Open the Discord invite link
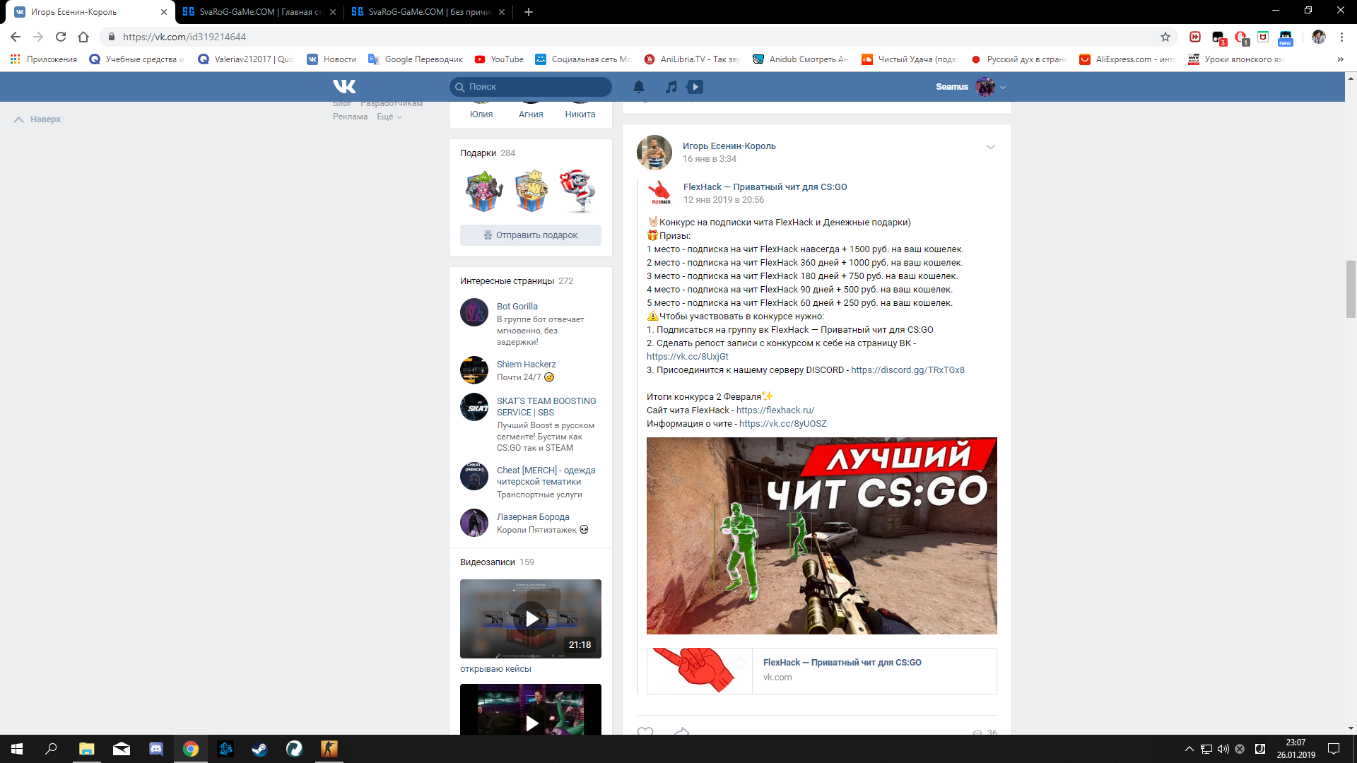 pos(907,370)
